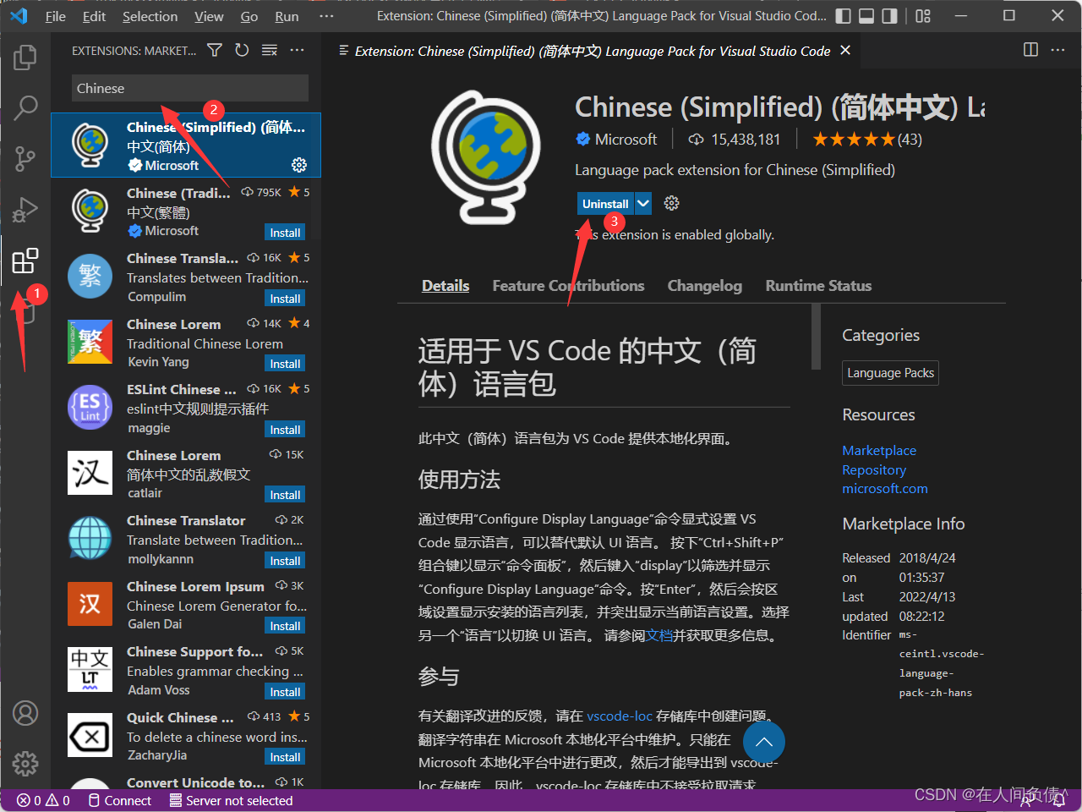The width and height of the screenshot is (1082, 812).
Task: Install Quick Chinese extension by ZacharyJia
Action: coord(285,757)
